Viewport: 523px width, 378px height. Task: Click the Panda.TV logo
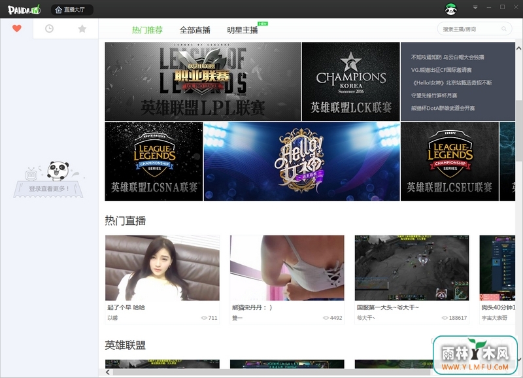tap(24, 10)
